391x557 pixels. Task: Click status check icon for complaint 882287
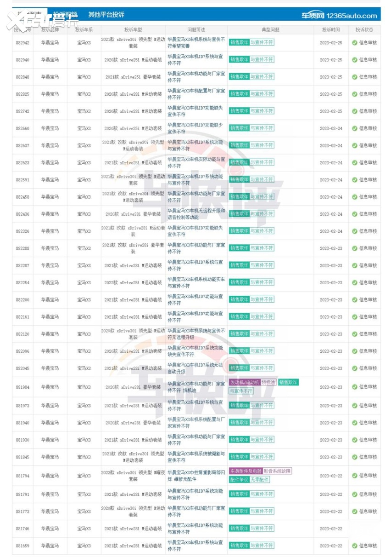coord(354,265)
